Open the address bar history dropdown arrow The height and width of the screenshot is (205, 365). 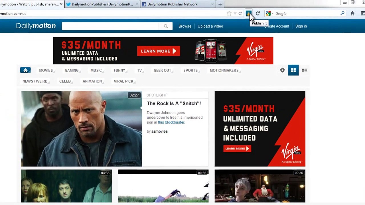(x=235, y=13)
